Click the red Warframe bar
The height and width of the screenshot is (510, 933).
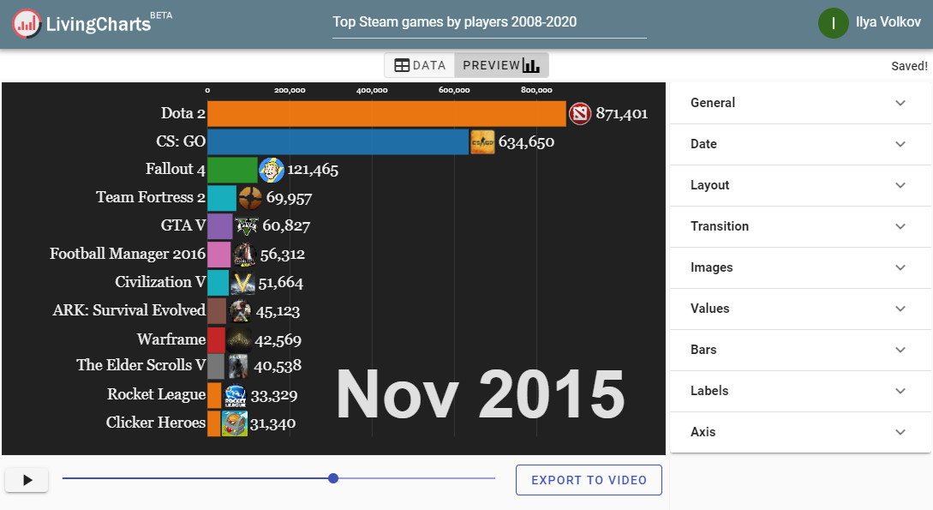tap(216, 339)
